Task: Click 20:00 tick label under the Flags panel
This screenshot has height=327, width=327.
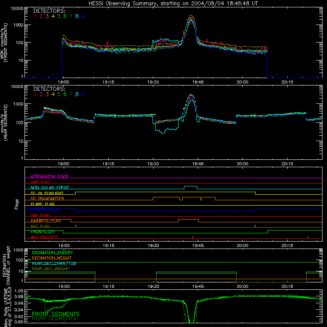Action: click(x=242, y=246)
